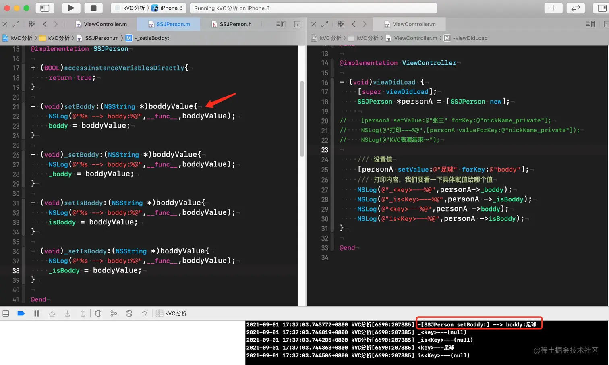609x365 pixels.
Task: Close the right editor pane
Action: [314, 24]
